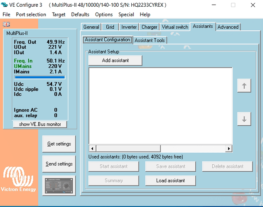Select the Assistants tab
Image resolution: width=263 pixels, height=207 pixels.
pos(203,26)
